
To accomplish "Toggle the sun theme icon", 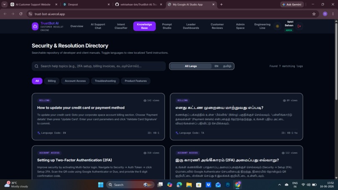I will tap(278, 26).
